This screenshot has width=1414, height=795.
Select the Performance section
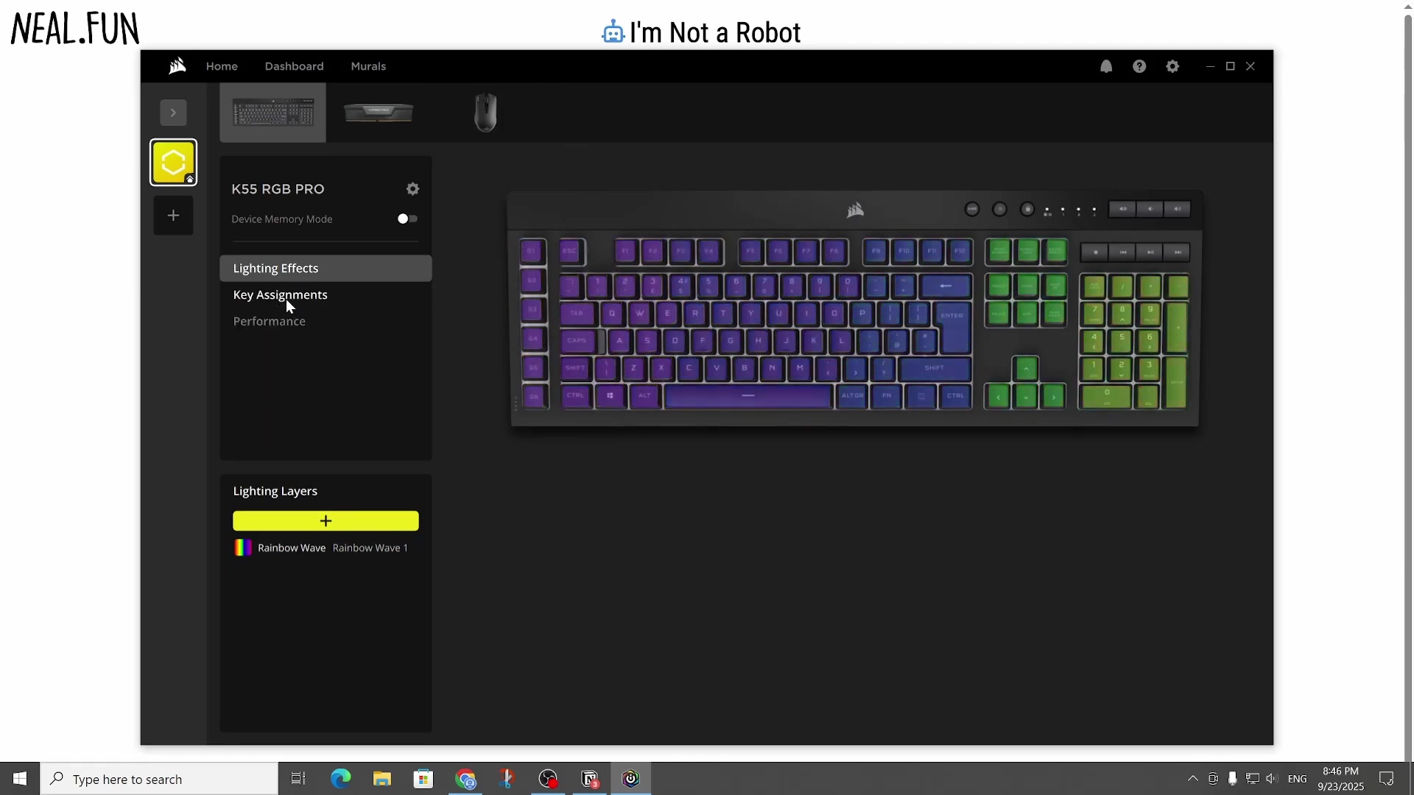(x=269, y=321)
